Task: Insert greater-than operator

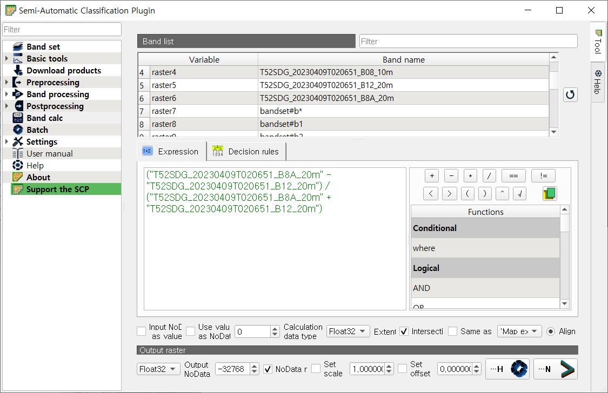Action: tap(450, 194)
